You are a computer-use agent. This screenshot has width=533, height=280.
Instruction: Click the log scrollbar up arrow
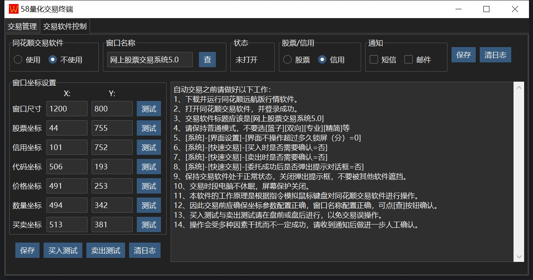point(519,87)
